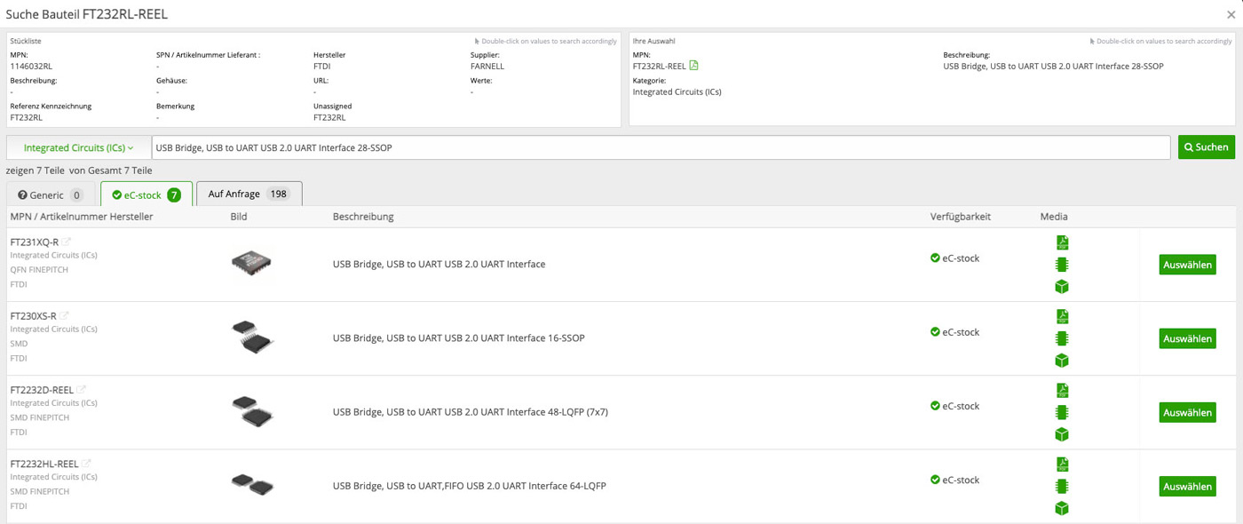Choose Auswählen for the FT2232HL-REEL part
1243x524 pixels.
click(1187, 487)
